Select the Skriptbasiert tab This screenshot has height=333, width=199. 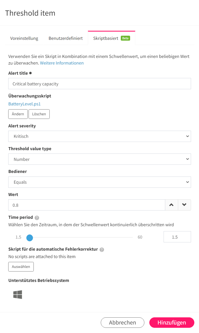coord(111,38)
